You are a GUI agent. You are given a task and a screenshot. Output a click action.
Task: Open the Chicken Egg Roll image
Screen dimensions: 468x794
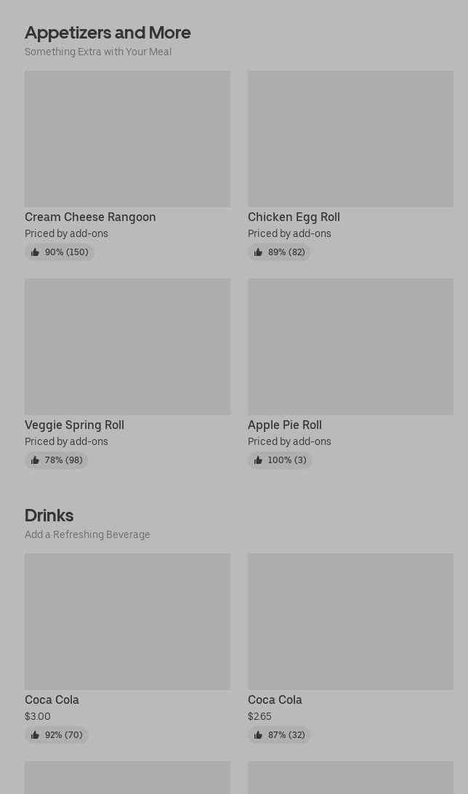350,139
